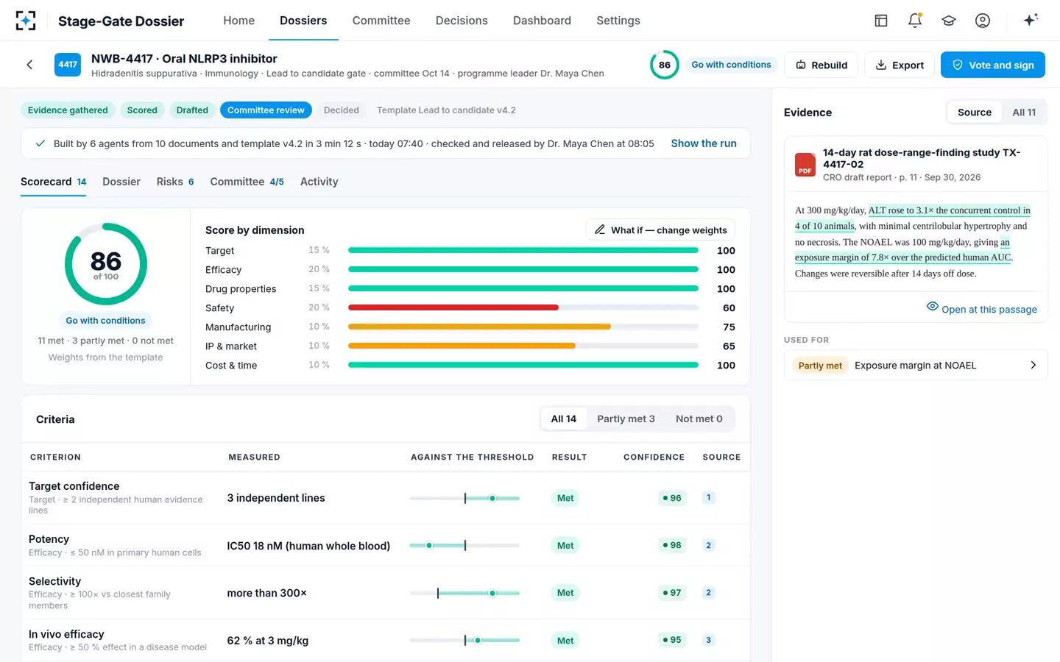Click the Potency threshold slider
Viewport: 1060px width, 662px height.
464,545
